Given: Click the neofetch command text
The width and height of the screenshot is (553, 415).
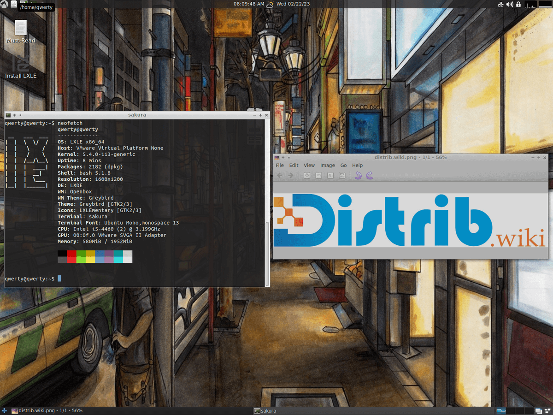Looking at the screenshot, I should [70, 124].
